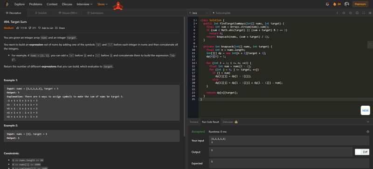Click code line 12 dp[0][0] = 1

216,57
